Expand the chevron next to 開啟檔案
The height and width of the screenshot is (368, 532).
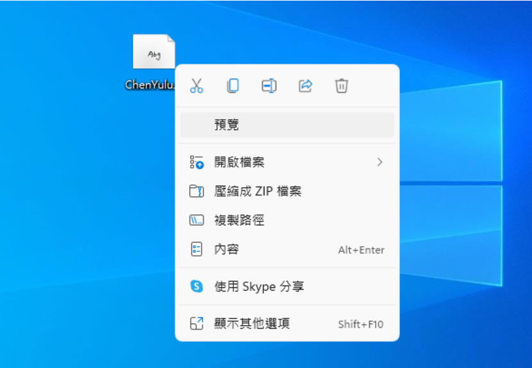tap(379, 162)
